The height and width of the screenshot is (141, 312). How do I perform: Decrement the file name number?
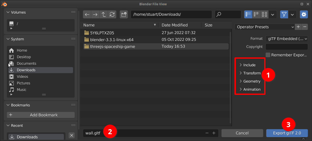[207, 133]
